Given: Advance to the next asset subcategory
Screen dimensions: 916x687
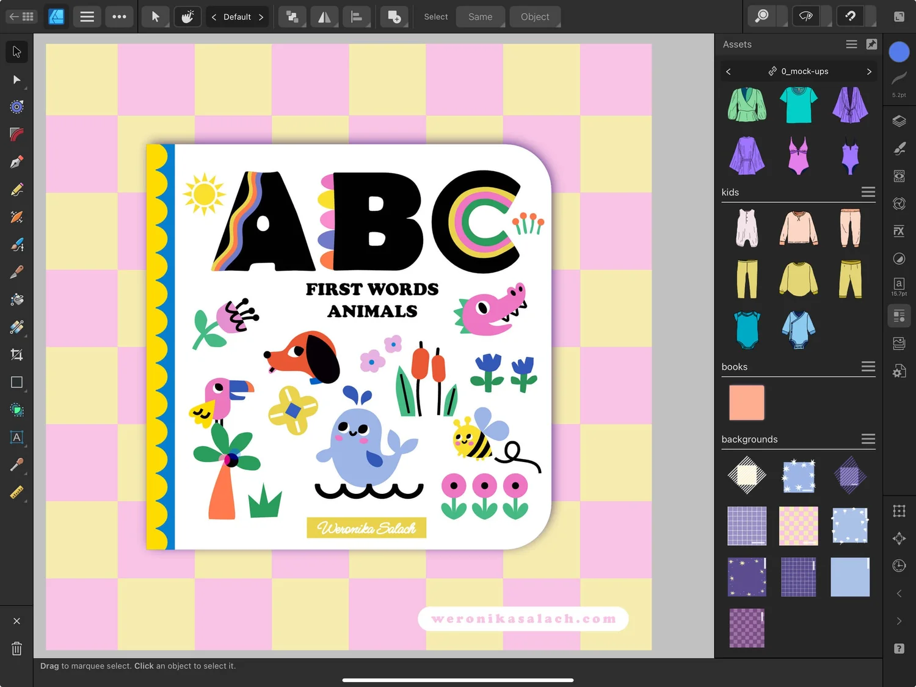Looking at the screenshot, I should [x=870, y=71].
